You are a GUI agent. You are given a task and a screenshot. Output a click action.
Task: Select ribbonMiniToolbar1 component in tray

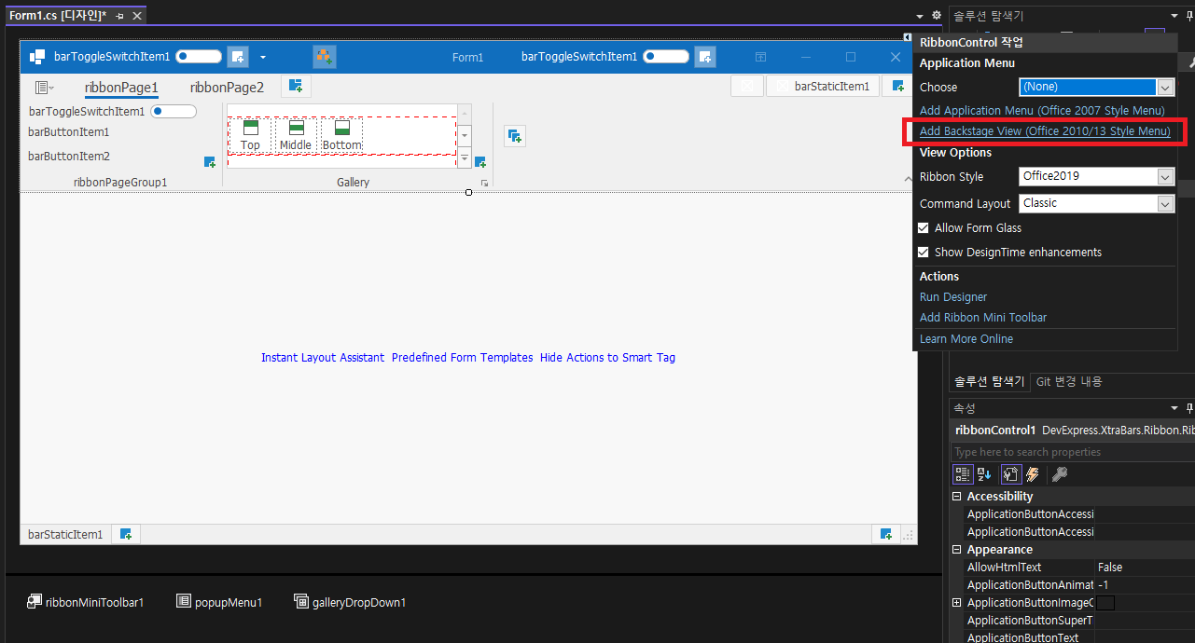(85, 602)
